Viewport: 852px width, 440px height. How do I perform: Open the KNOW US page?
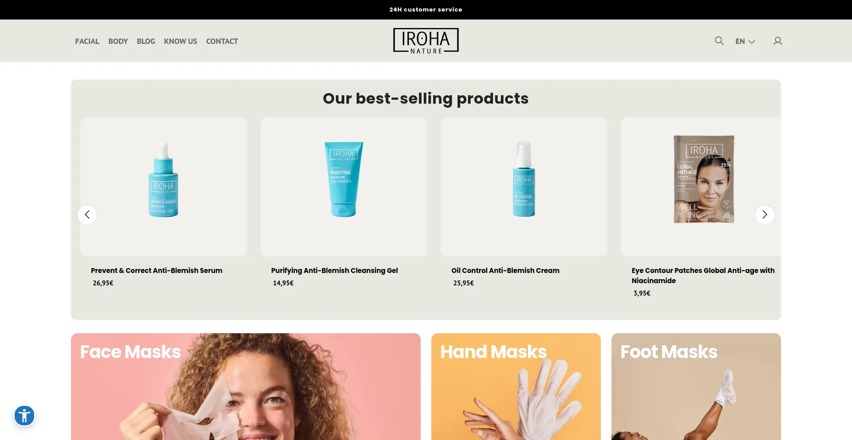pos(181,41)
